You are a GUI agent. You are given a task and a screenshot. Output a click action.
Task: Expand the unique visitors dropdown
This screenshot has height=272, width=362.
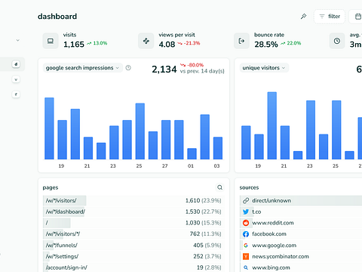coord(264,68)
